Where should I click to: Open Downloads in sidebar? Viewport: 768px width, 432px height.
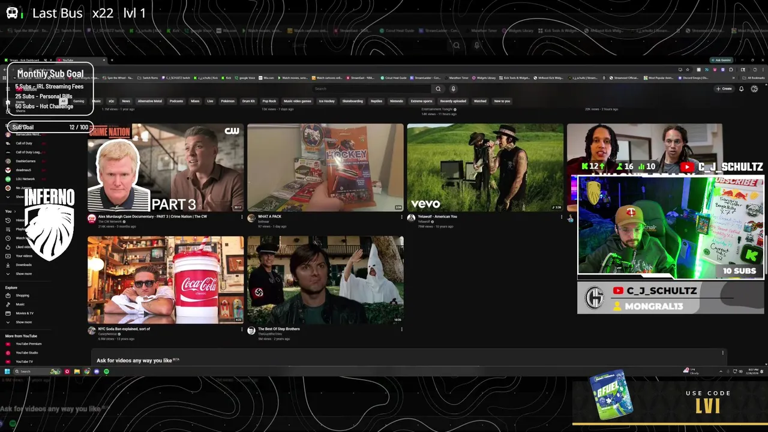pos(19,265)
